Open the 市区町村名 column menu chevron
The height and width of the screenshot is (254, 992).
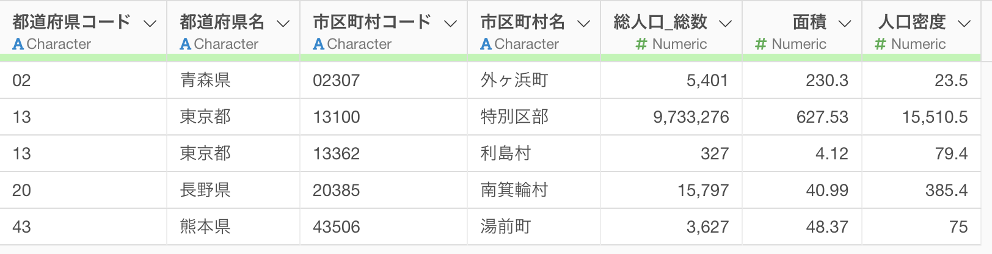584,24
